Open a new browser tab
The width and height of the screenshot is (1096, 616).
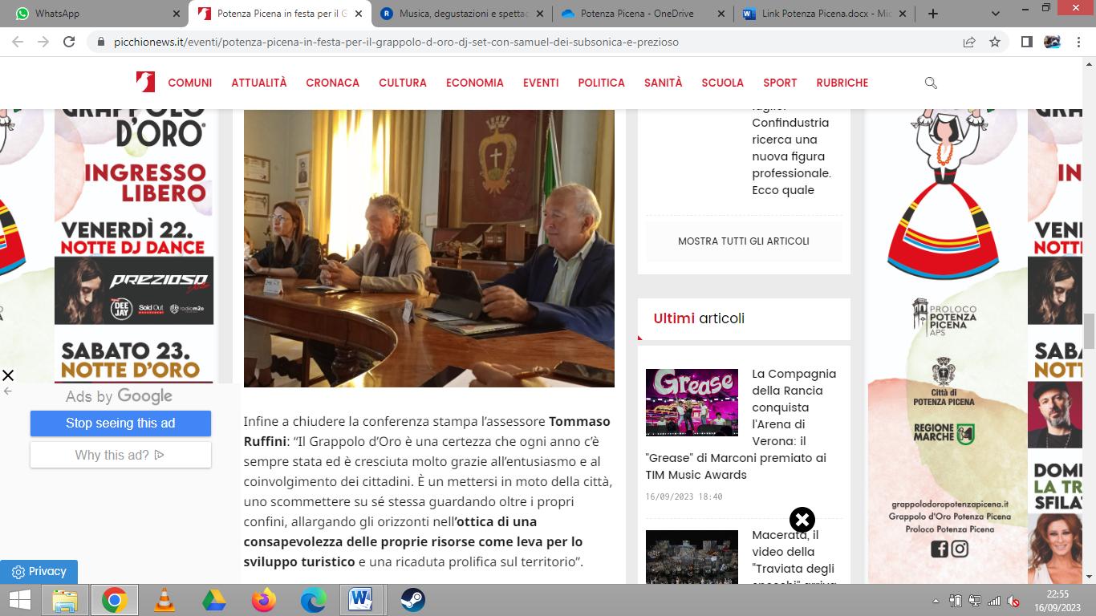click(932, 14)
